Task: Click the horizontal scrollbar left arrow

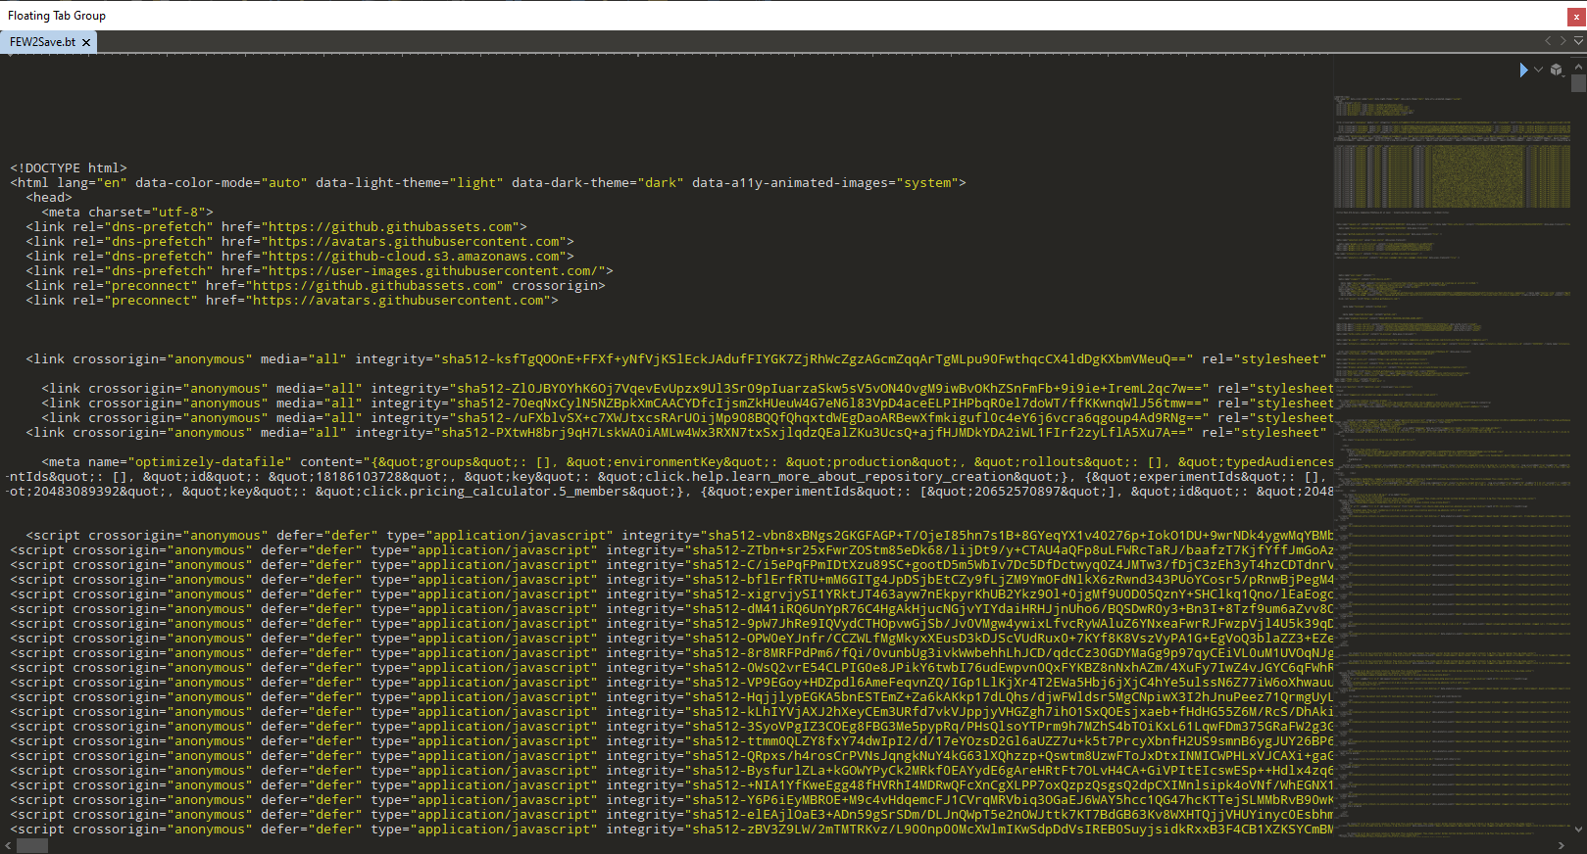Action: [9, 845]
